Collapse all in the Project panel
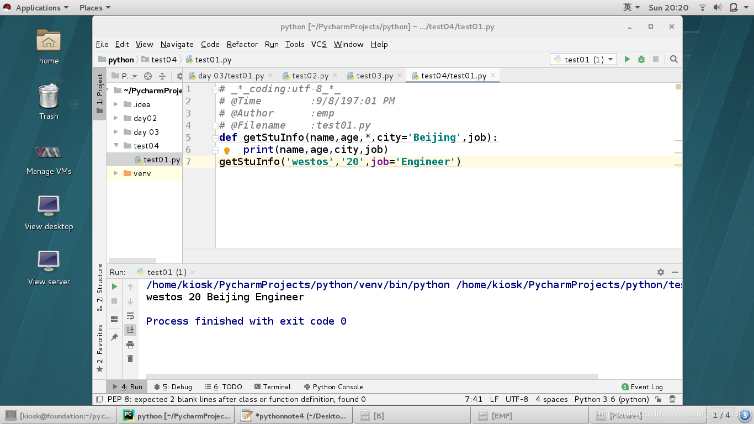 click(162, 76)
